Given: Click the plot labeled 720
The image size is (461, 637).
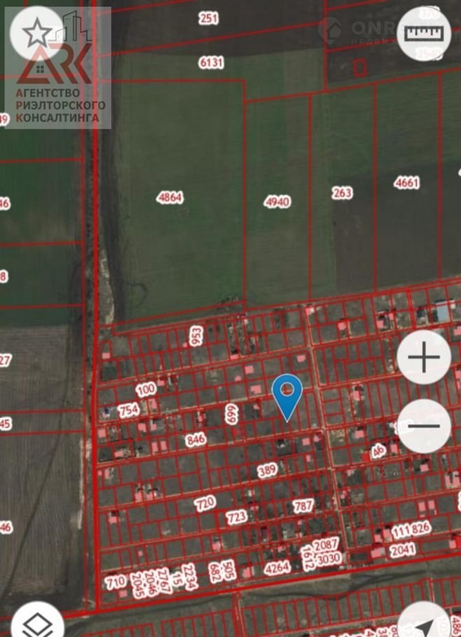Looking at the screenshot, I should pyautogui.click(x=204, y=503).
